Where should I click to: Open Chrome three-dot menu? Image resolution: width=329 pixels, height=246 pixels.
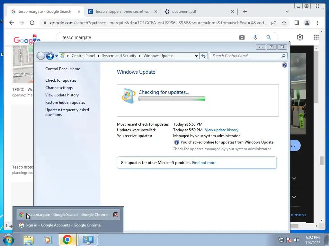coord(317,23)
